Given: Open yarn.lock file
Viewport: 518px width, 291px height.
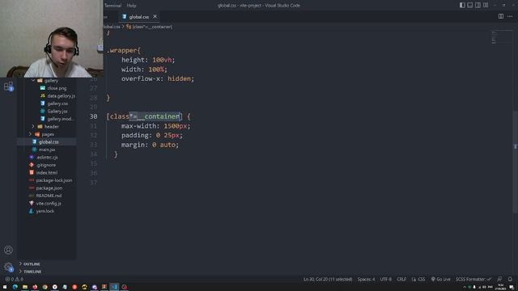Looking at the screenshot, I should [45, 211].
